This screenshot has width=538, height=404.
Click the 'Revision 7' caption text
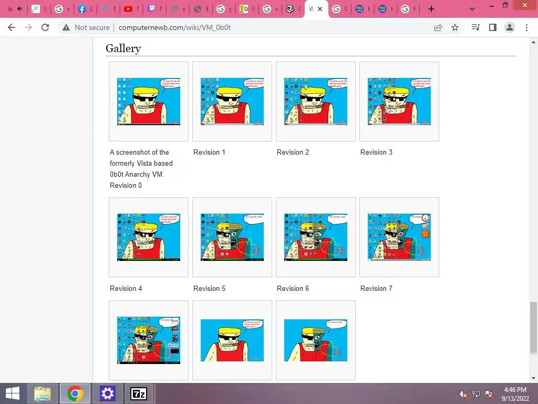point(376,289)
